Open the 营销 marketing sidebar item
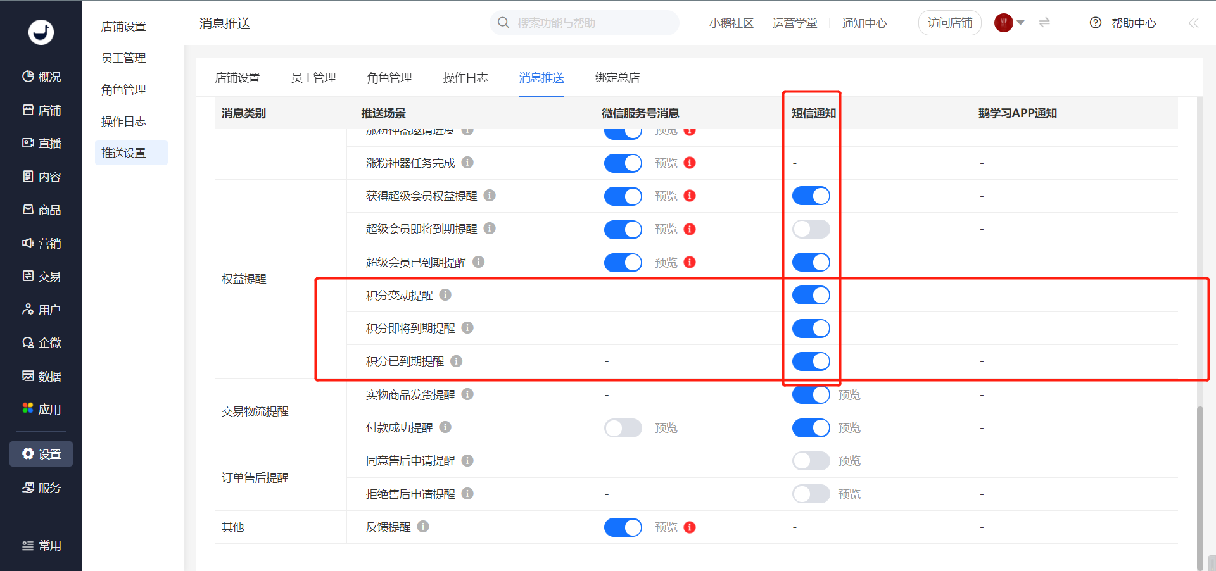Image resolution: width=1216 pixels, height=571 pixels. [x=41, y=243]
